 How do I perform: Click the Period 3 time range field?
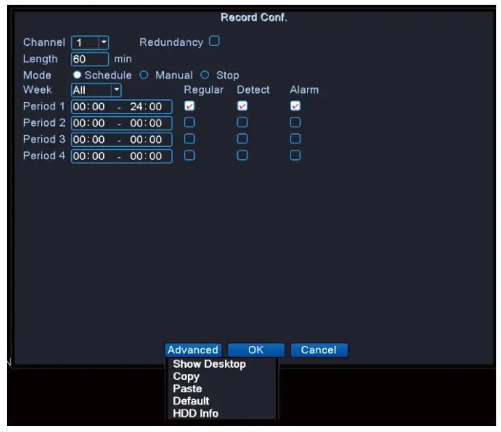coord(122,139)
